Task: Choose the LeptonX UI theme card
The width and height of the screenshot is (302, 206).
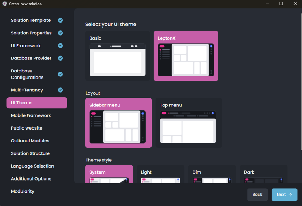Action: click(x=186, y=56)
